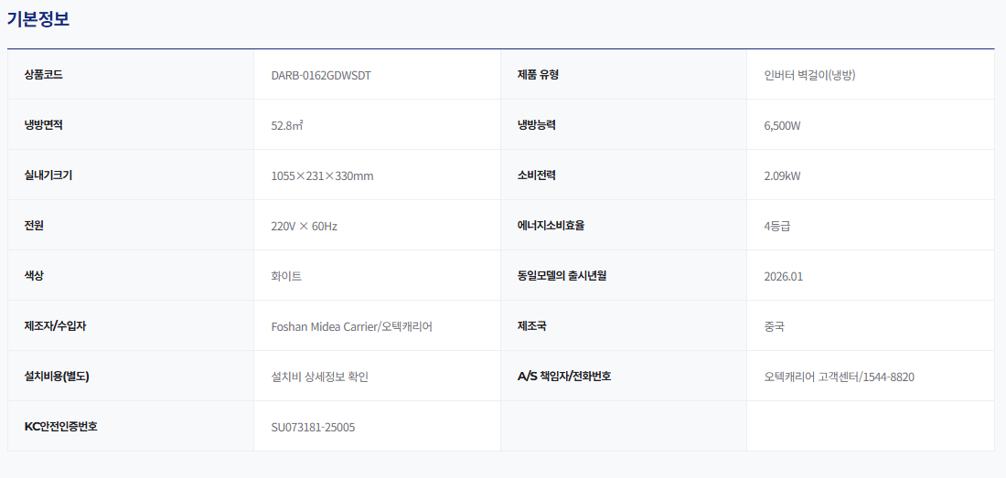
Task: Select the 실내기크기 label
Action: pos(48,175)
